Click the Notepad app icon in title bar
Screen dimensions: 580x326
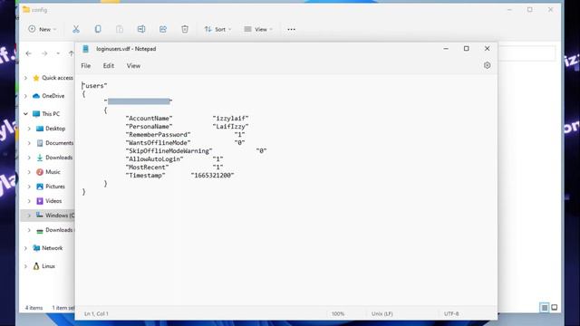(x=85, y=49)
